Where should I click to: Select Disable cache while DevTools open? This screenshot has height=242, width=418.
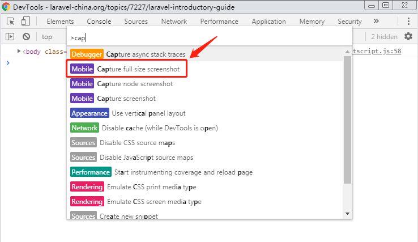(x=204, y=128)
